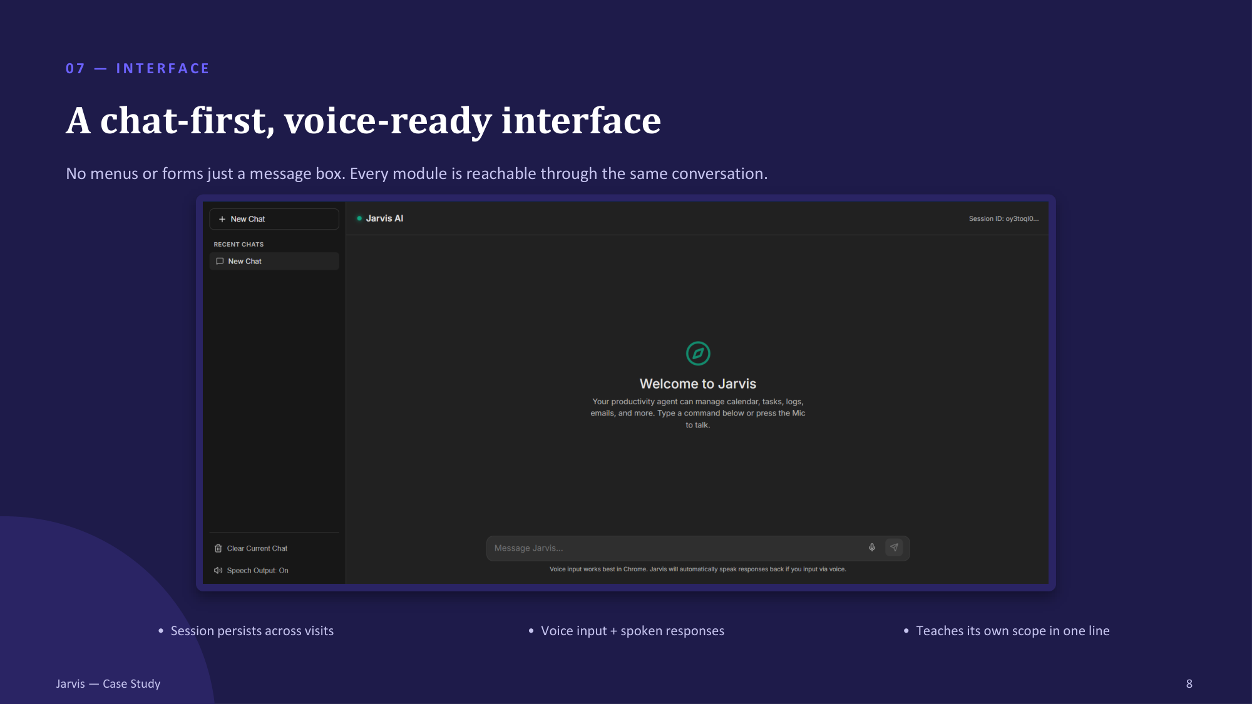Click the 'Your productivity agent' welcome description
1252x704 pixels.
point(698,413)
